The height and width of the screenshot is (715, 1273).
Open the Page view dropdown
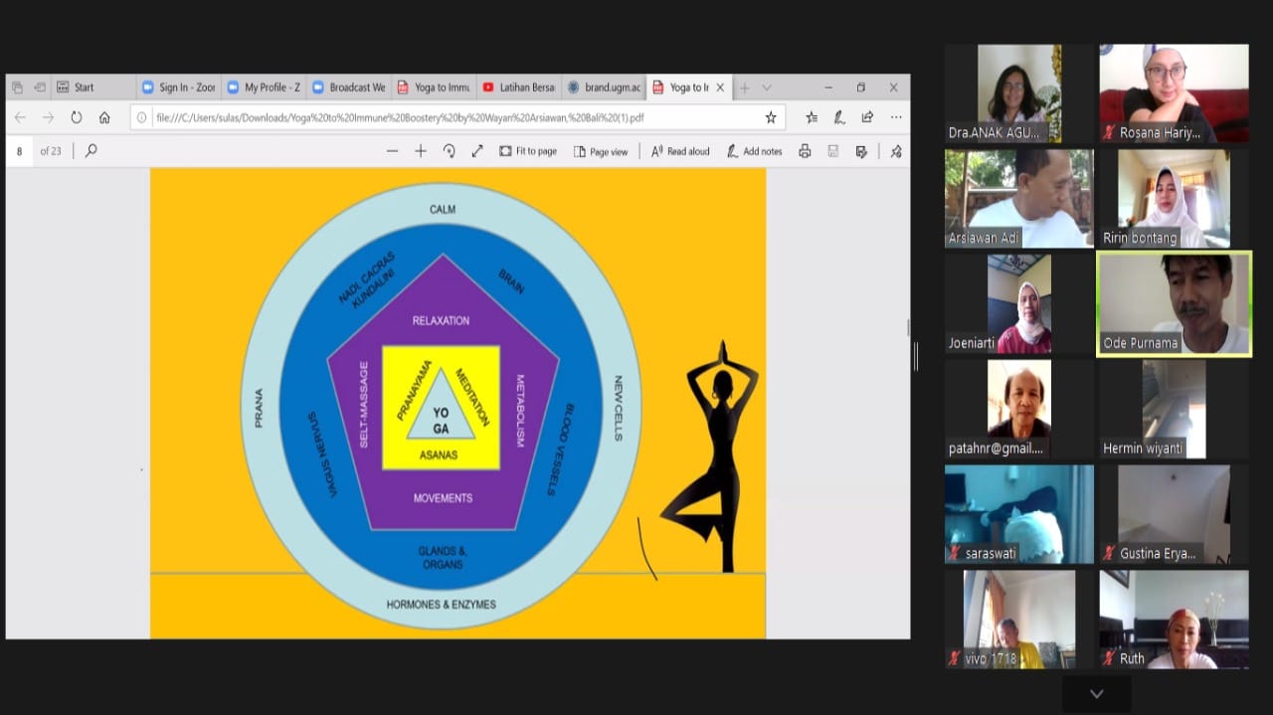601,151
